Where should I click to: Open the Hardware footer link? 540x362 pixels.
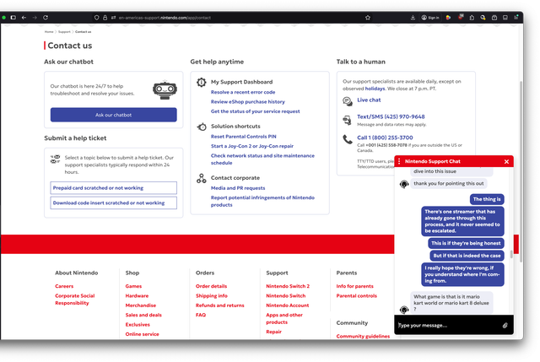pyautogui.click(x=137, y=296)
